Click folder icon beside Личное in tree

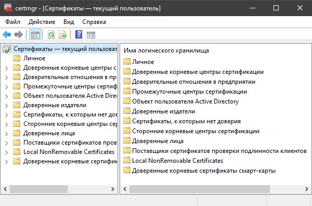(x=17, y=58)
